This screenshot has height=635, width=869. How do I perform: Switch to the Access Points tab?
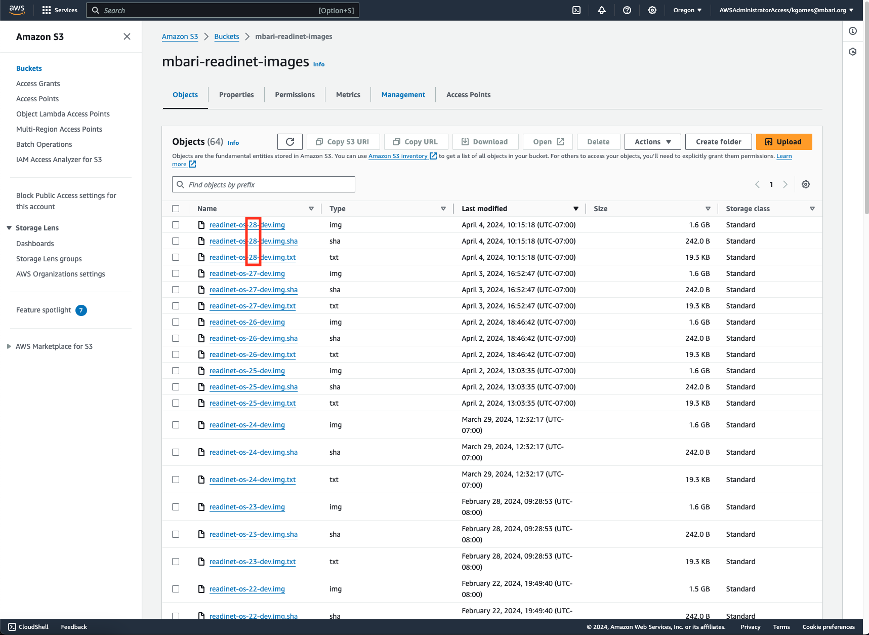(469, 95)
